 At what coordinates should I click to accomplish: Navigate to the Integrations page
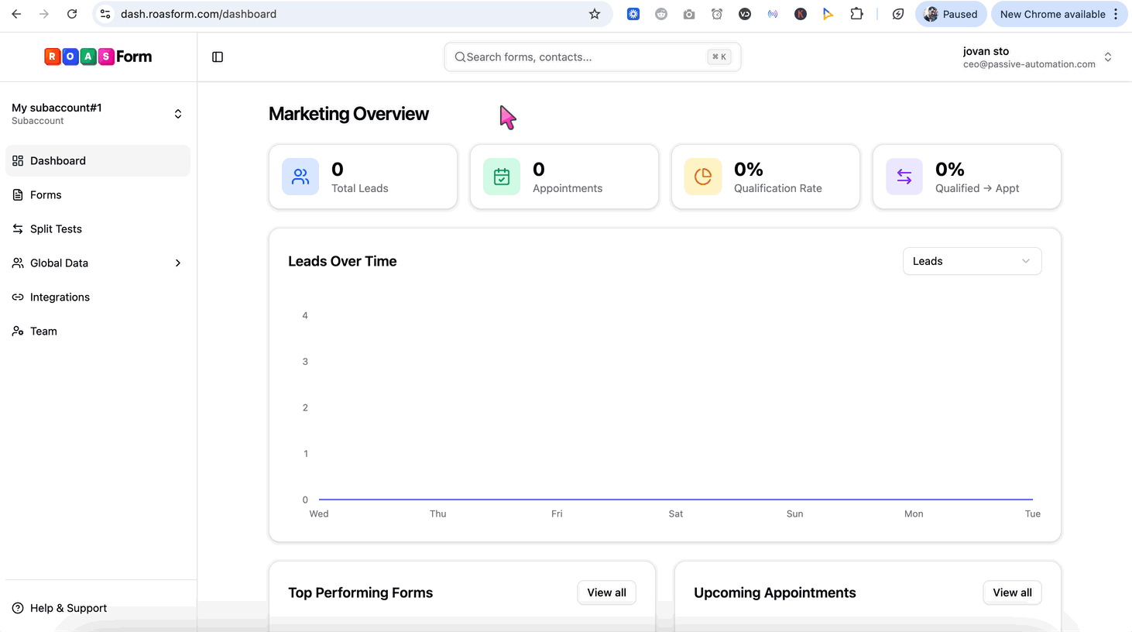60,297
